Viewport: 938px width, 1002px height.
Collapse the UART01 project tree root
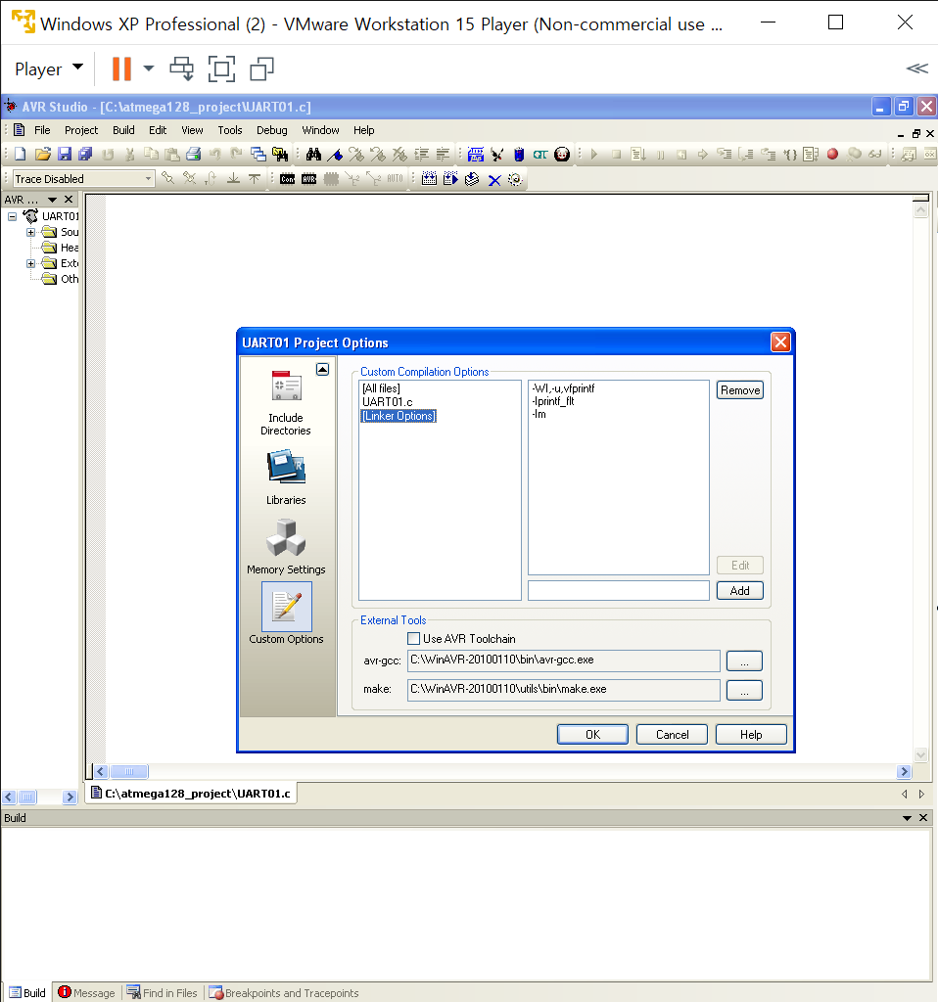tap(12, 216)
